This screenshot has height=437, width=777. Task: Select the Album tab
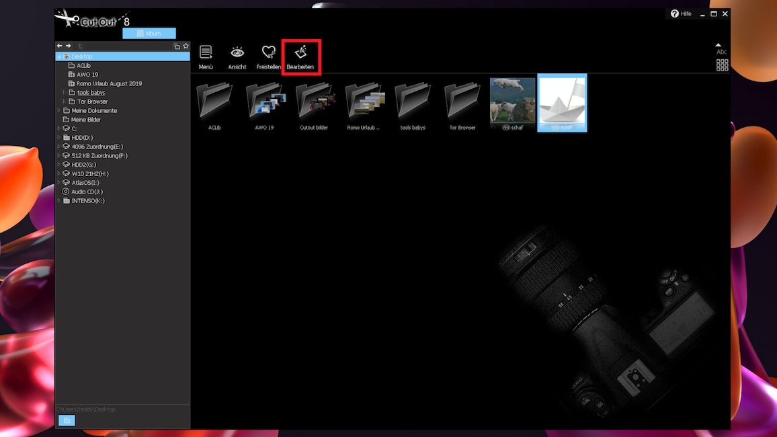149,34
